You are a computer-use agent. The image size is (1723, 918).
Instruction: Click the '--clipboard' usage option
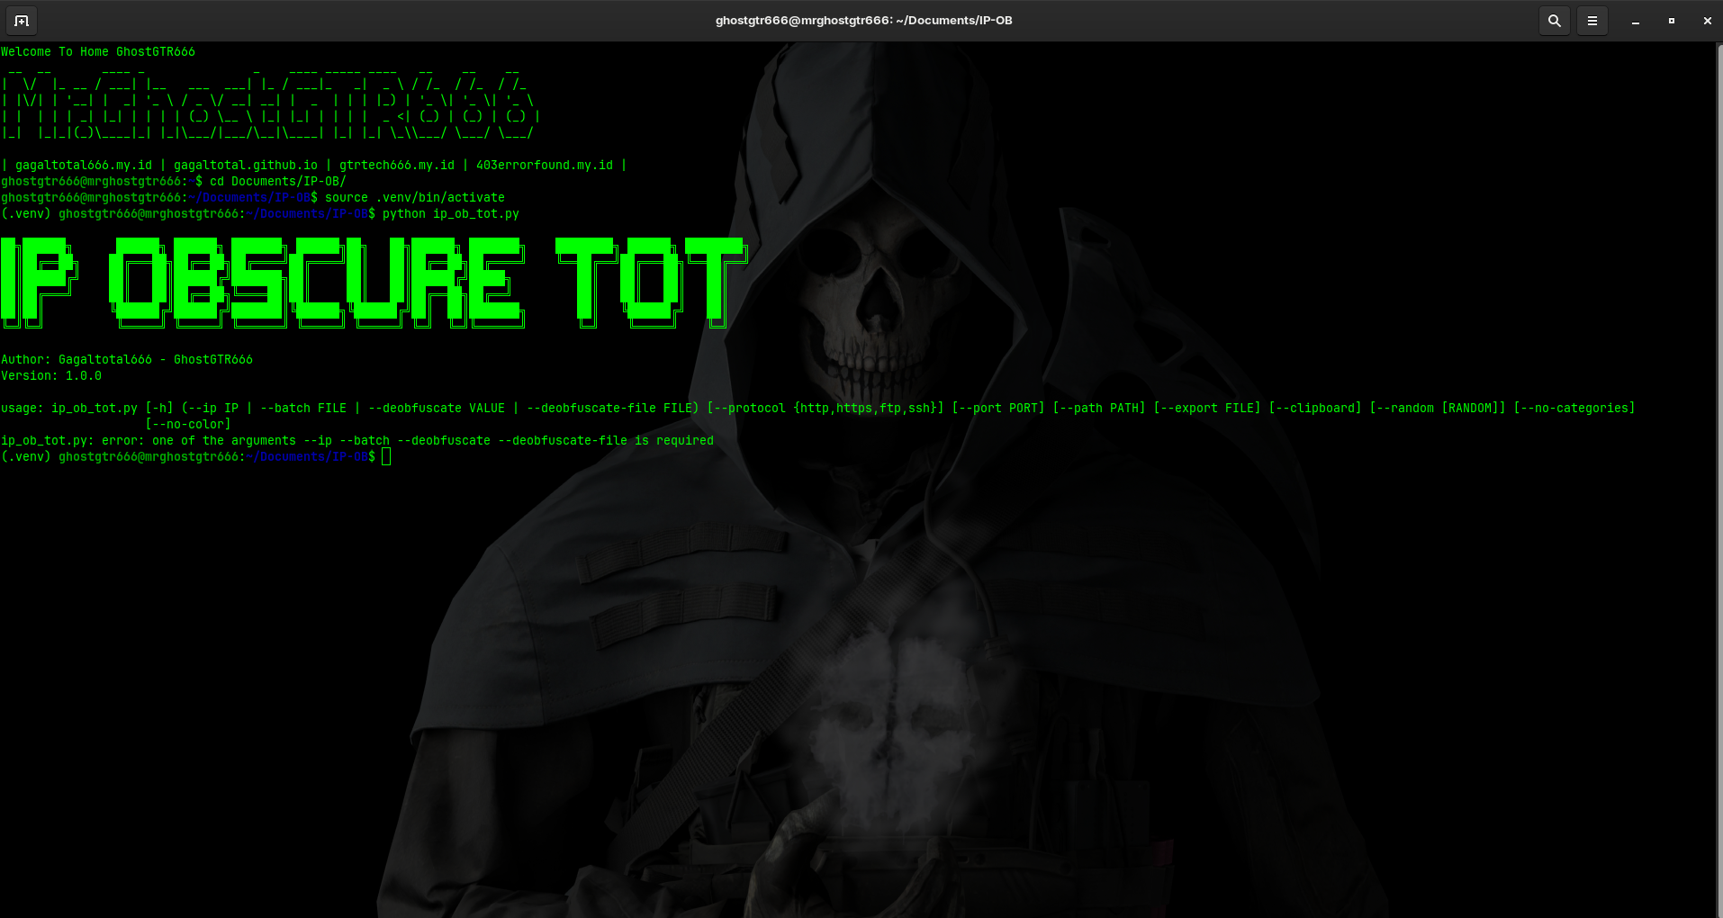(x=1315, y=409)
